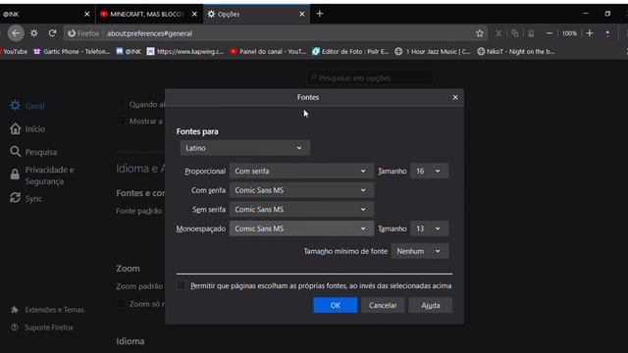628x353 pixels.
Task: Expand the Fontes para Latino dropdown
Action: point(244,148)
